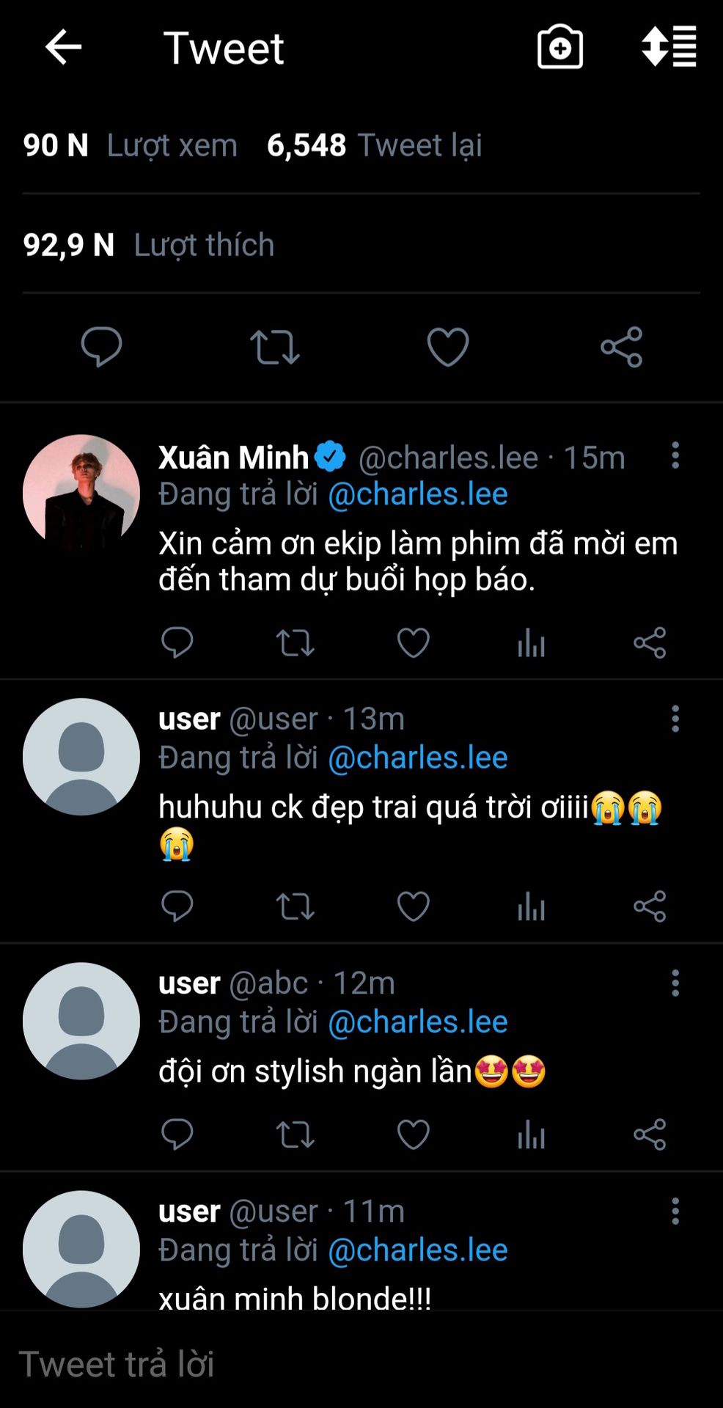Tap the back arrow in header
This screenshot has width=723, height=1408.
click(x=63, y=48)
